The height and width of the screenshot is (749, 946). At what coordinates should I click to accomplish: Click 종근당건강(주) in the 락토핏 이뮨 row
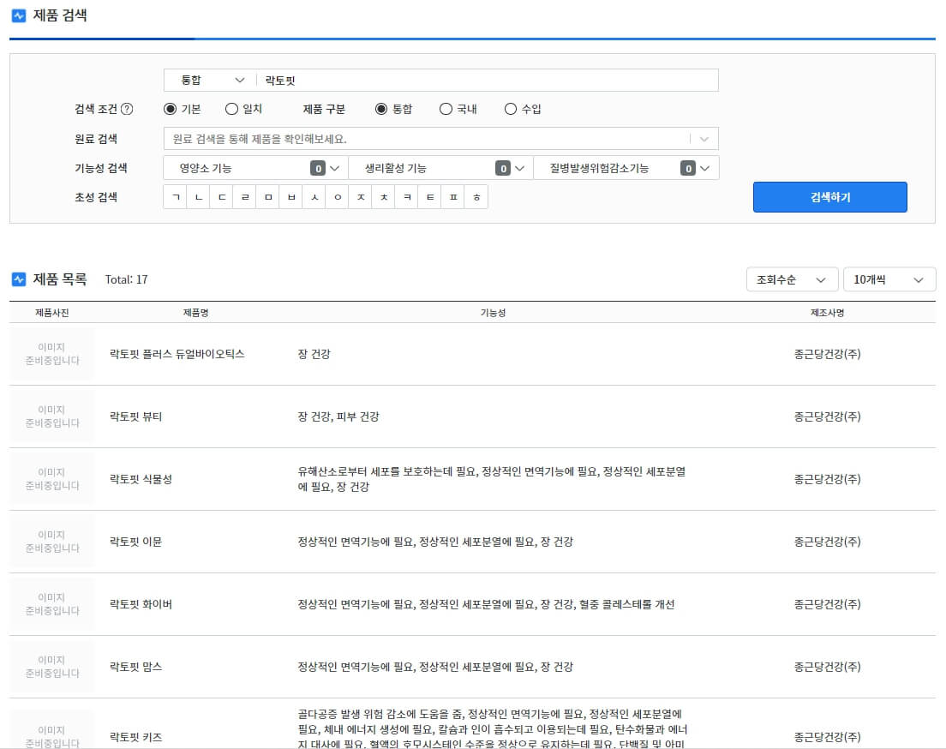pyautogui.click(x=827, y=542)
